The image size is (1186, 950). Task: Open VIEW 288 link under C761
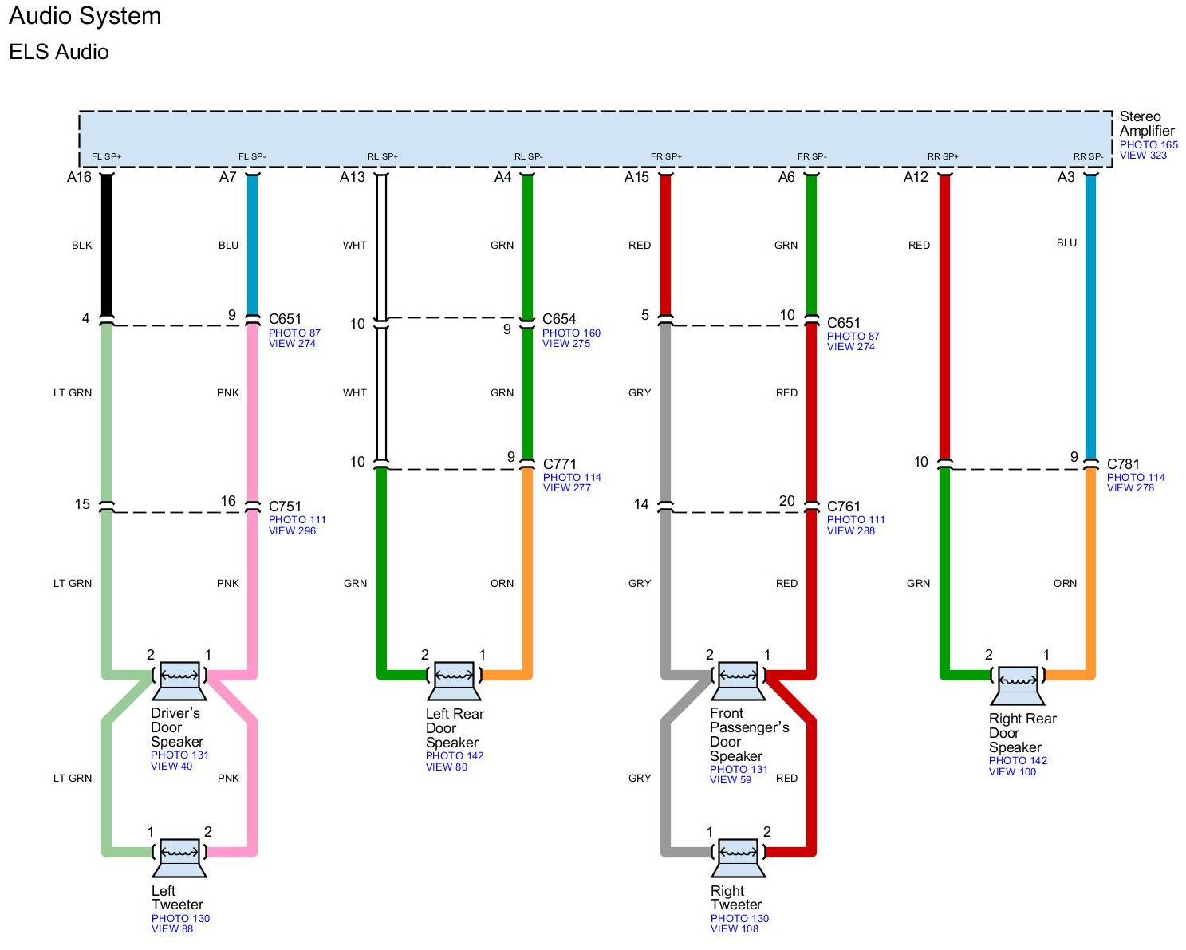pos(850,531)
